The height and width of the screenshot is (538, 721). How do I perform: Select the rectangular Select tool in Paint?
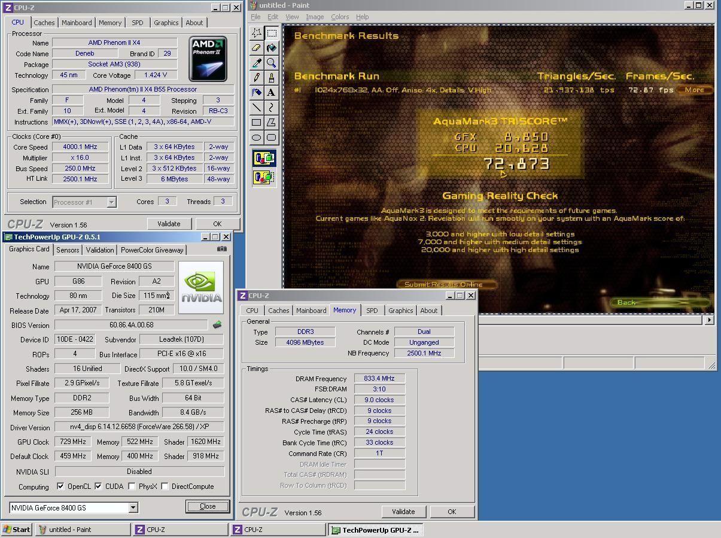pos(271,33)
